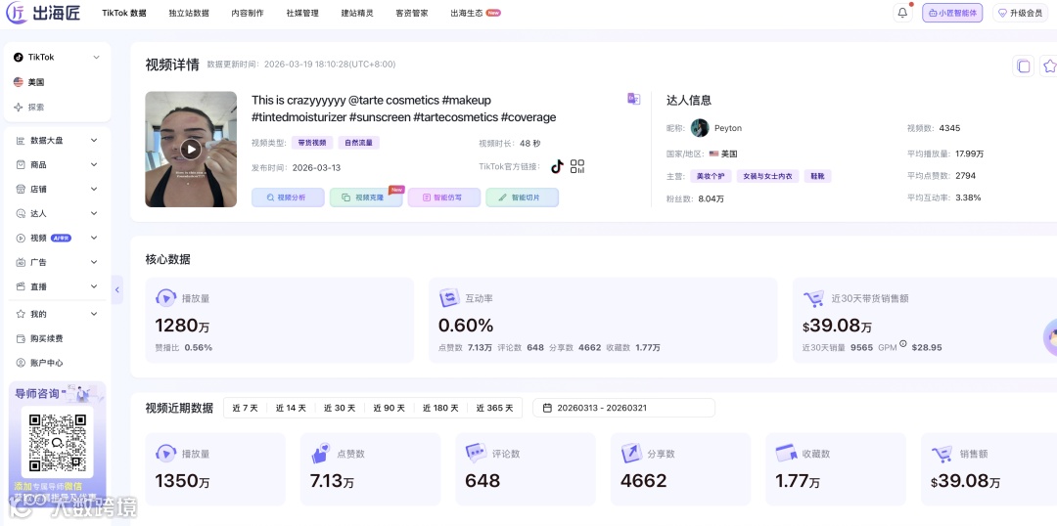Play the video thumbnail

(191, 150)
